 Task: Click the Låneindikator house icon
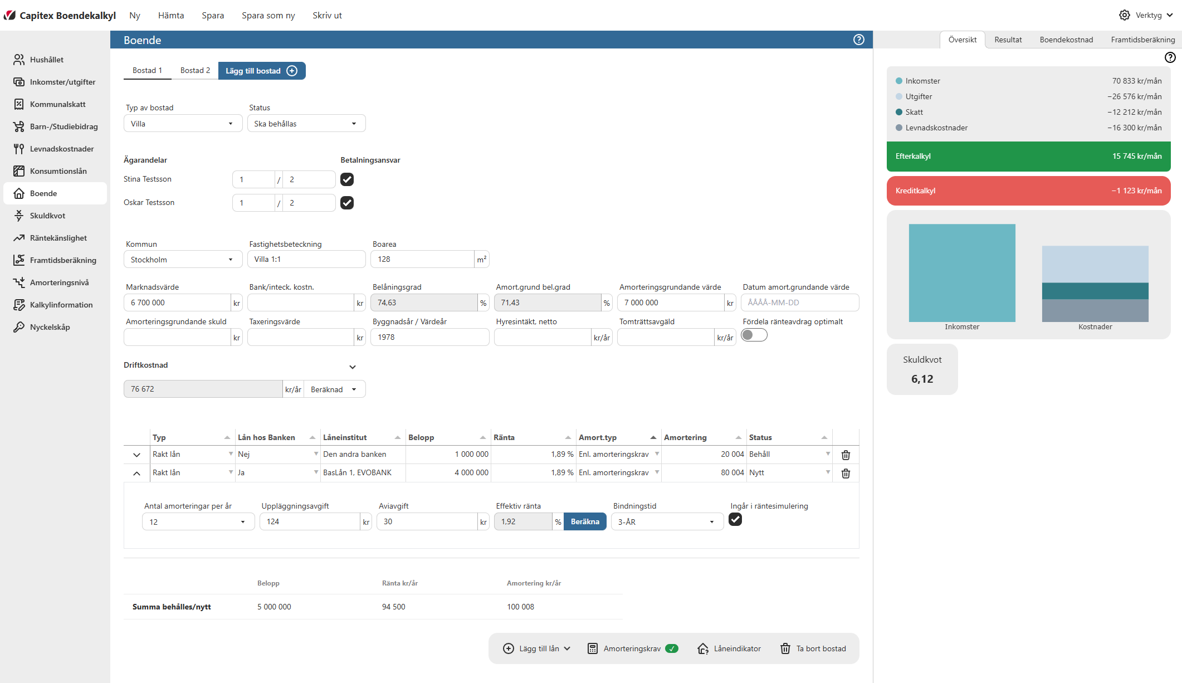[703, 648]
